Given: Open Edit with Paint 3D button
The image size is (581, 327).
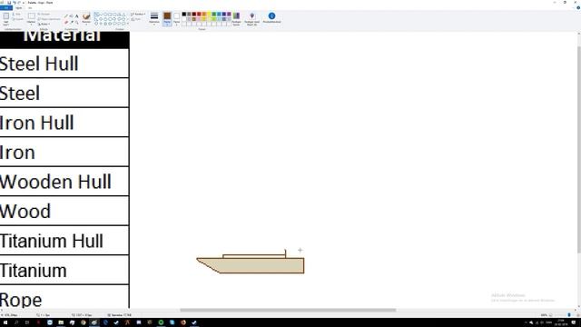Looking at the screenshot, I should coord(252,18).
